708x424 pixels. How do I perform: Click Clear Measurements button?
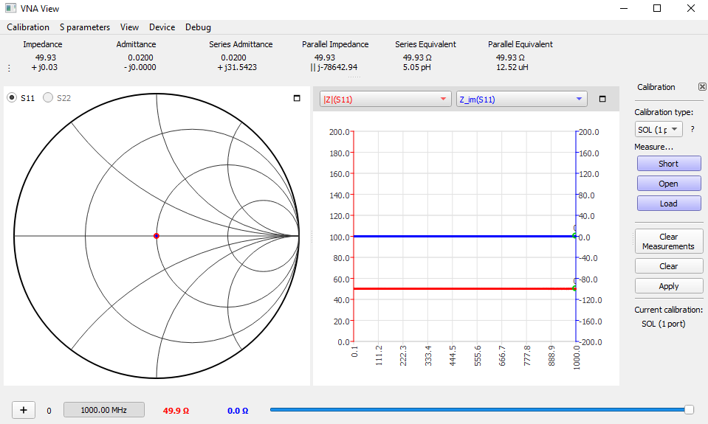669,241
